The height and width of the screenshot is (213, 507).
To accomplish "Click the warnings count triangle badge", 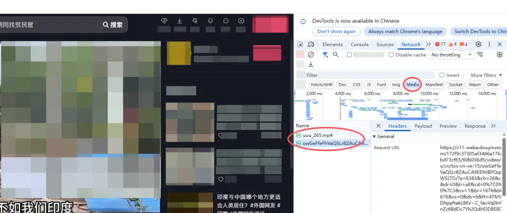I will click(x=453, y=44).
